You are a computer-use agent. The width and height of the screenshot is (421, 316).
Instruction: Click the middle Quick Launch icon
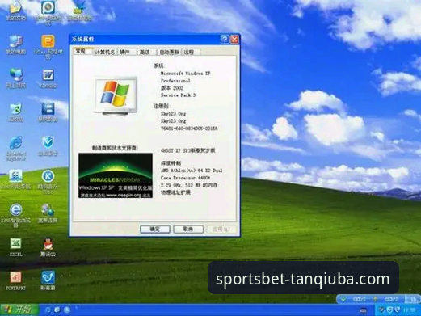click(x=57, y=310)
